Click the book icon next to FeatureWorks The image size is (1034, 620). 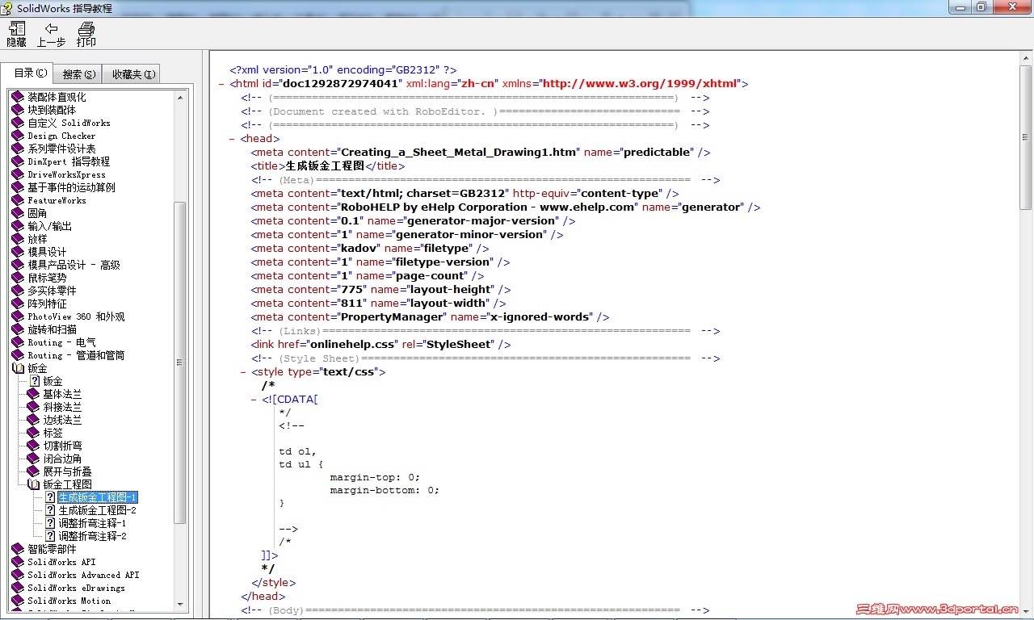pyautogui.click(x=18, y=200)
